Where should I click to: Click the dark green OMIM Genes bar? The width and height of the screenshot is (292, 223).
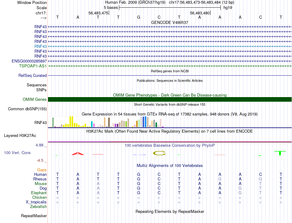170,99
